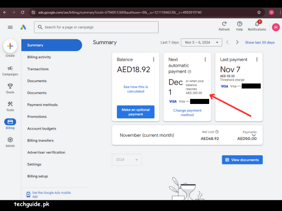Viewport: 282px width, 211px height.
Task: Click the browser back arrow
Action: coord(5,12)
